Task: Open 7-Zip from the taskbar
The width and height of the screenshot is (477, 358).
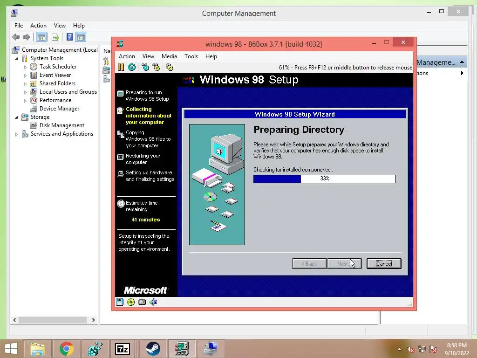Action: click(123, 349)
